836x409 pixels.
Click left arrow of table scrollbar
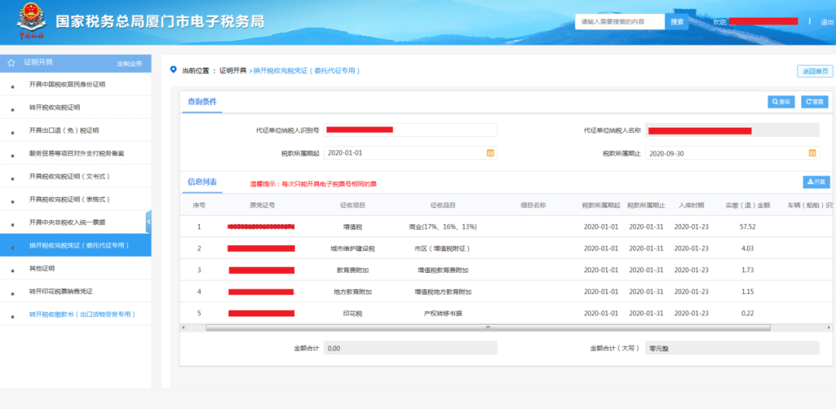(x=183, y=328)
